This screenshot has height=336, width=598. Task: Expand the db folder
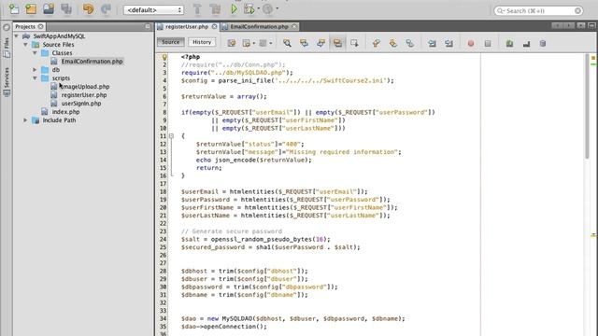click(35, 70)
